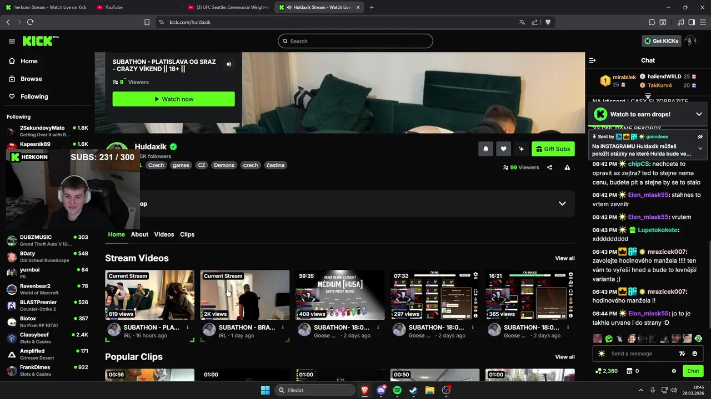Mute the stream preview speaker icon
711x399 pixels.
point(229,64)
